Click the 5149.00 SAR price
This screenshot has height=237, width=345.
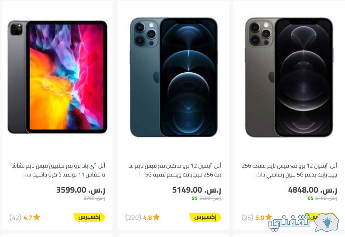pos(197,190)
